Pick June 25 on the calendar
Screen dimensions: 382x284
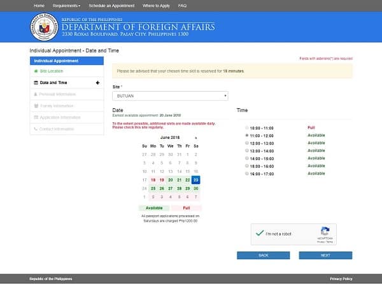(153, 188)
